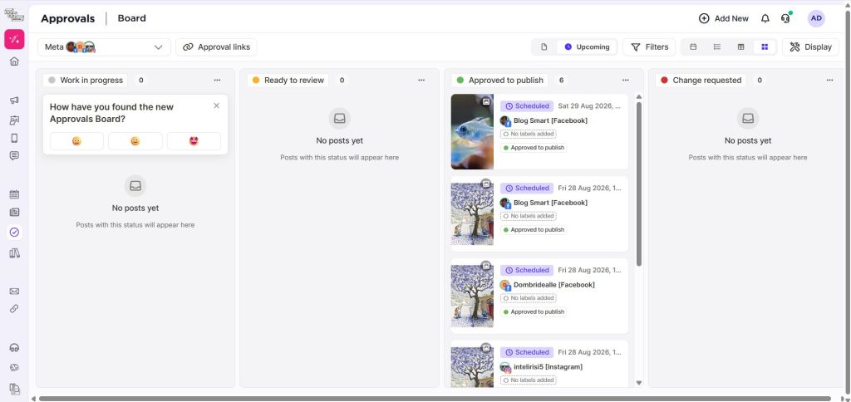
Task: Click the Ready to review status label
Action: 288,81
